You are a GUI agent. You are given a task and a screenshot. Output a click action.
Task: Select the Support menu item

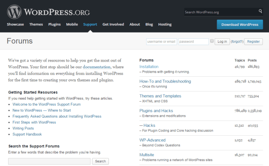click(90, 25)
